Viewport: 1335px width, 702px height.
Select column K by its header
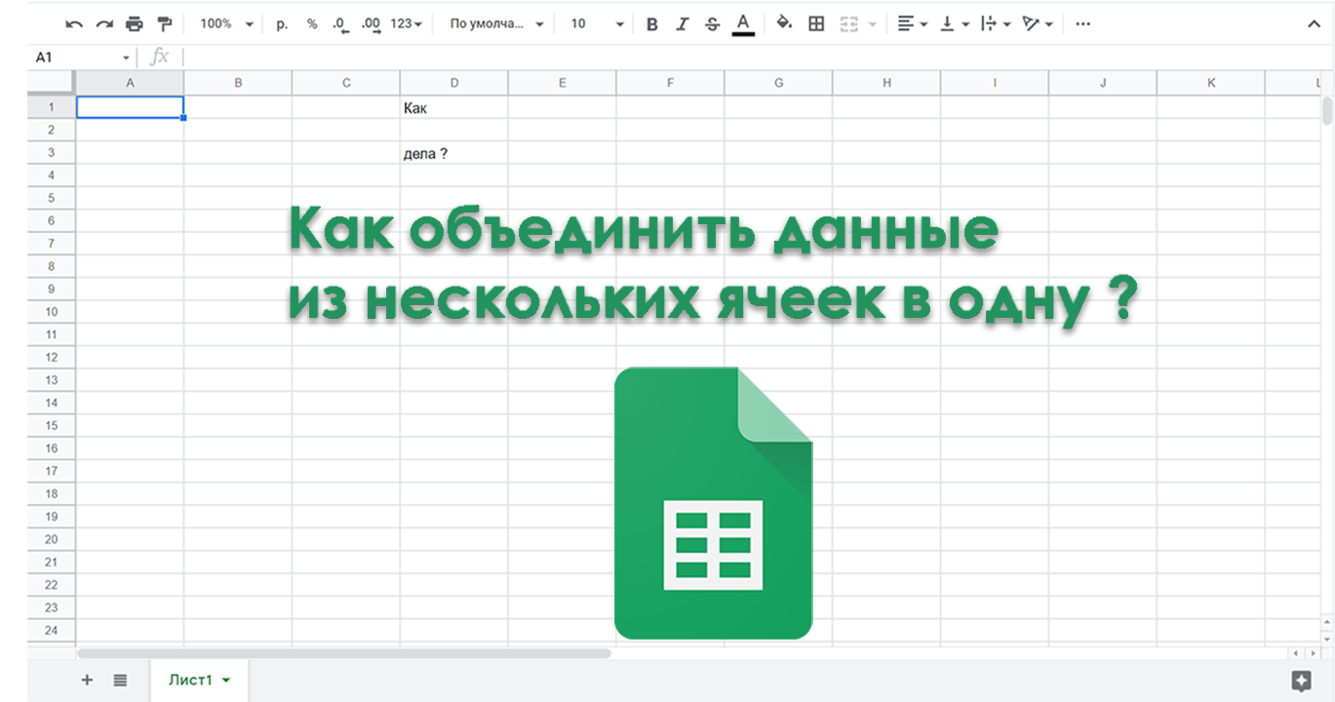(1212, 84)
